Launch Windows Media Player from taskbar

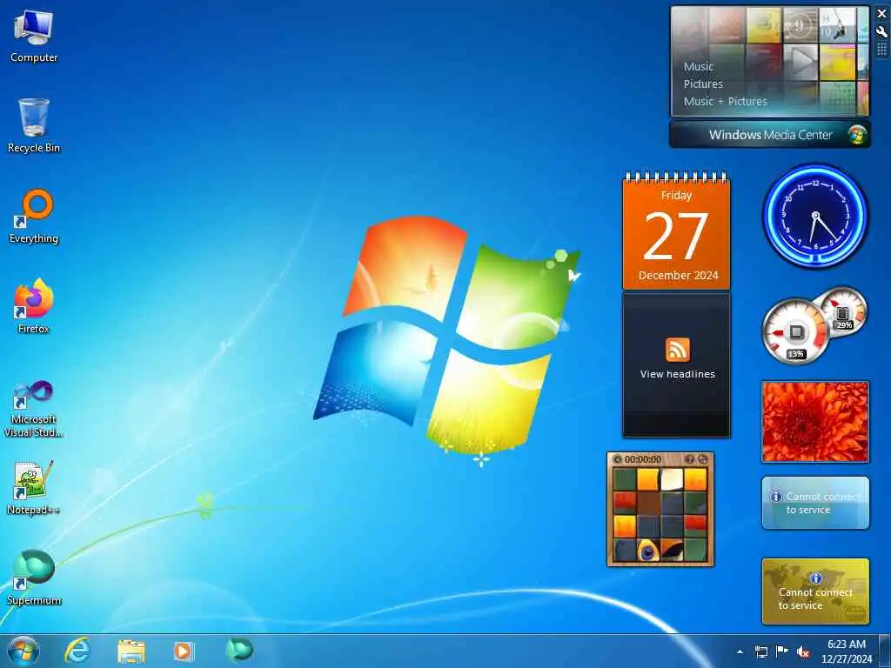(x=183, y=651)
